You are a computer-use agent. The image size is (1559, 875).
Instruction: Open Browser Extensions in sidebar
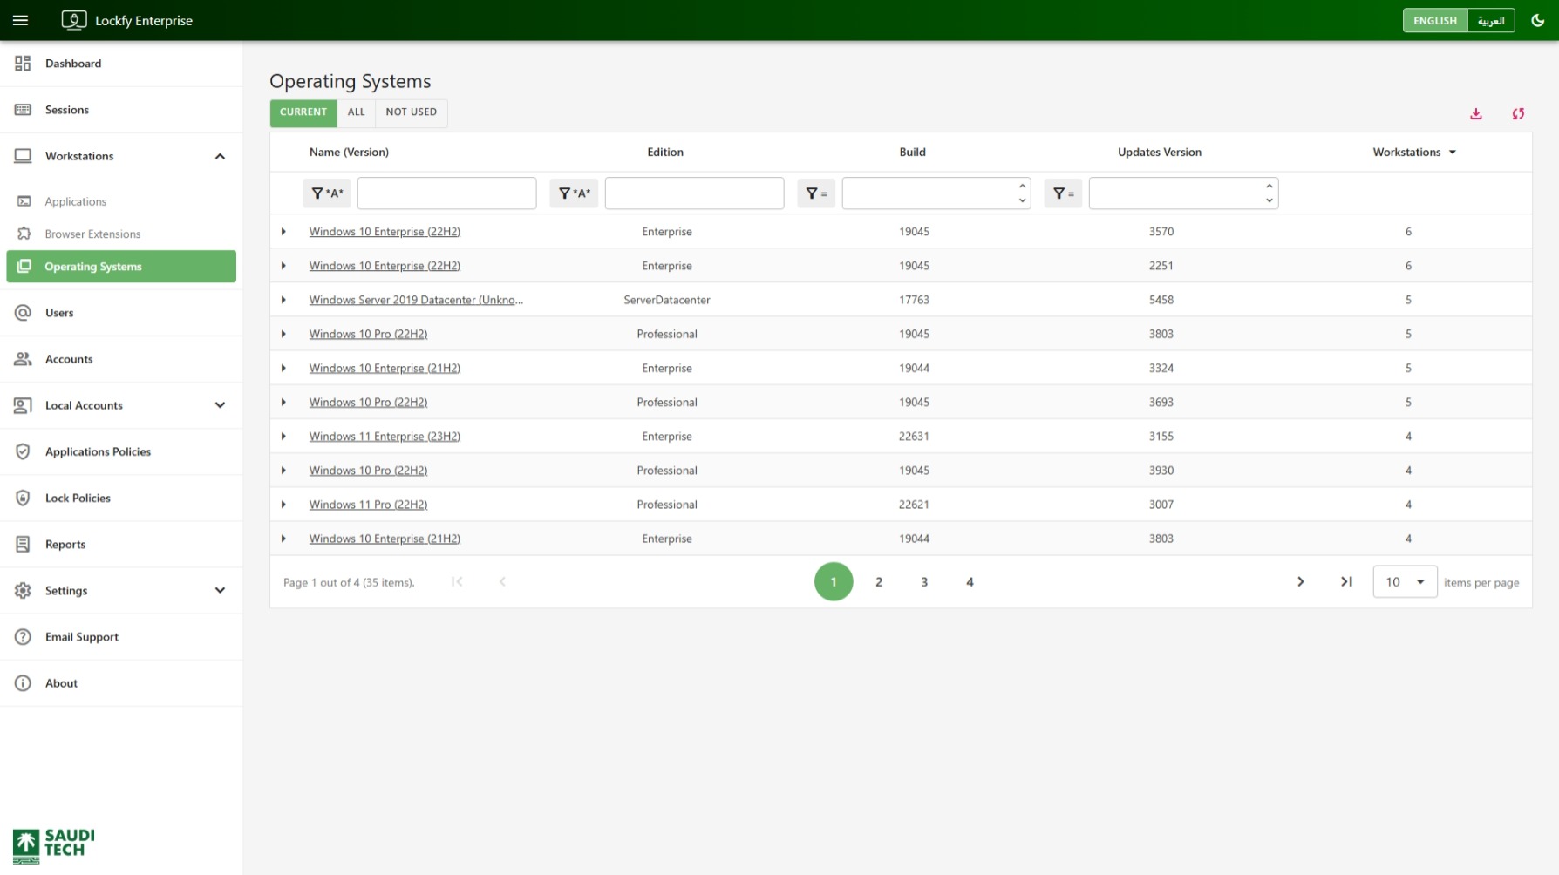tap(121, 234)
